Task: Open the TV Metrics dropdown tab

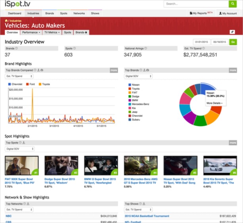Action: [52, 32]
